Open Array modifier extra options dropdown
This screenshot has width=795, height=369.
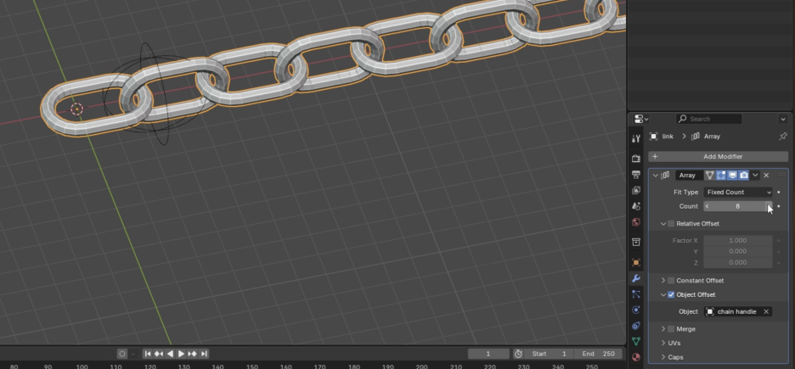755,175
